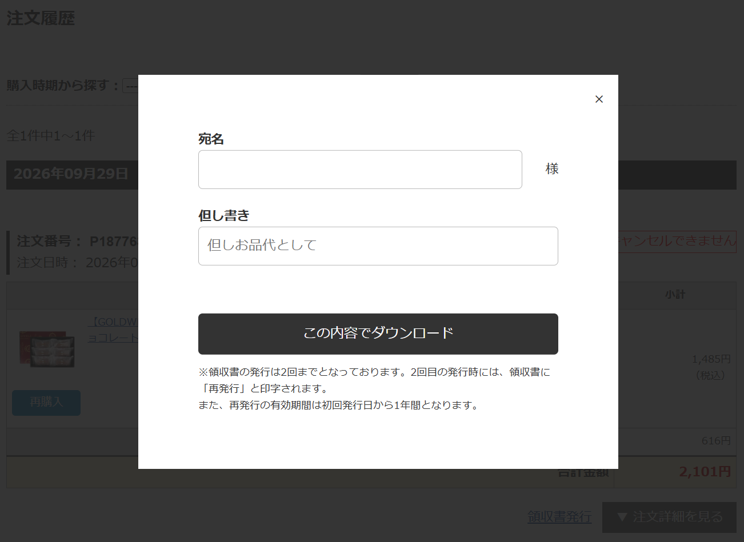The image size is (744, 542).
Task: Click the 注文番号 order number text
Action: tap(77, 241)
